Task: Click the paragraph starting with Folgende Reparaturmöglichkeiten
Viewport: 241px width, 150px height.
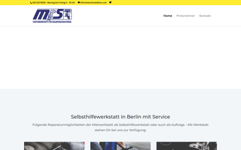Action: [x=120, y=127]
